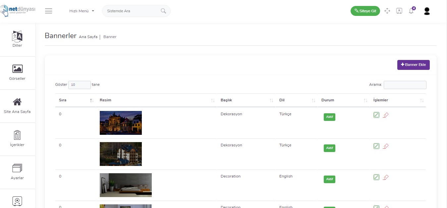
Task: Toggle Aktif status of second banner
Action: 329,148
